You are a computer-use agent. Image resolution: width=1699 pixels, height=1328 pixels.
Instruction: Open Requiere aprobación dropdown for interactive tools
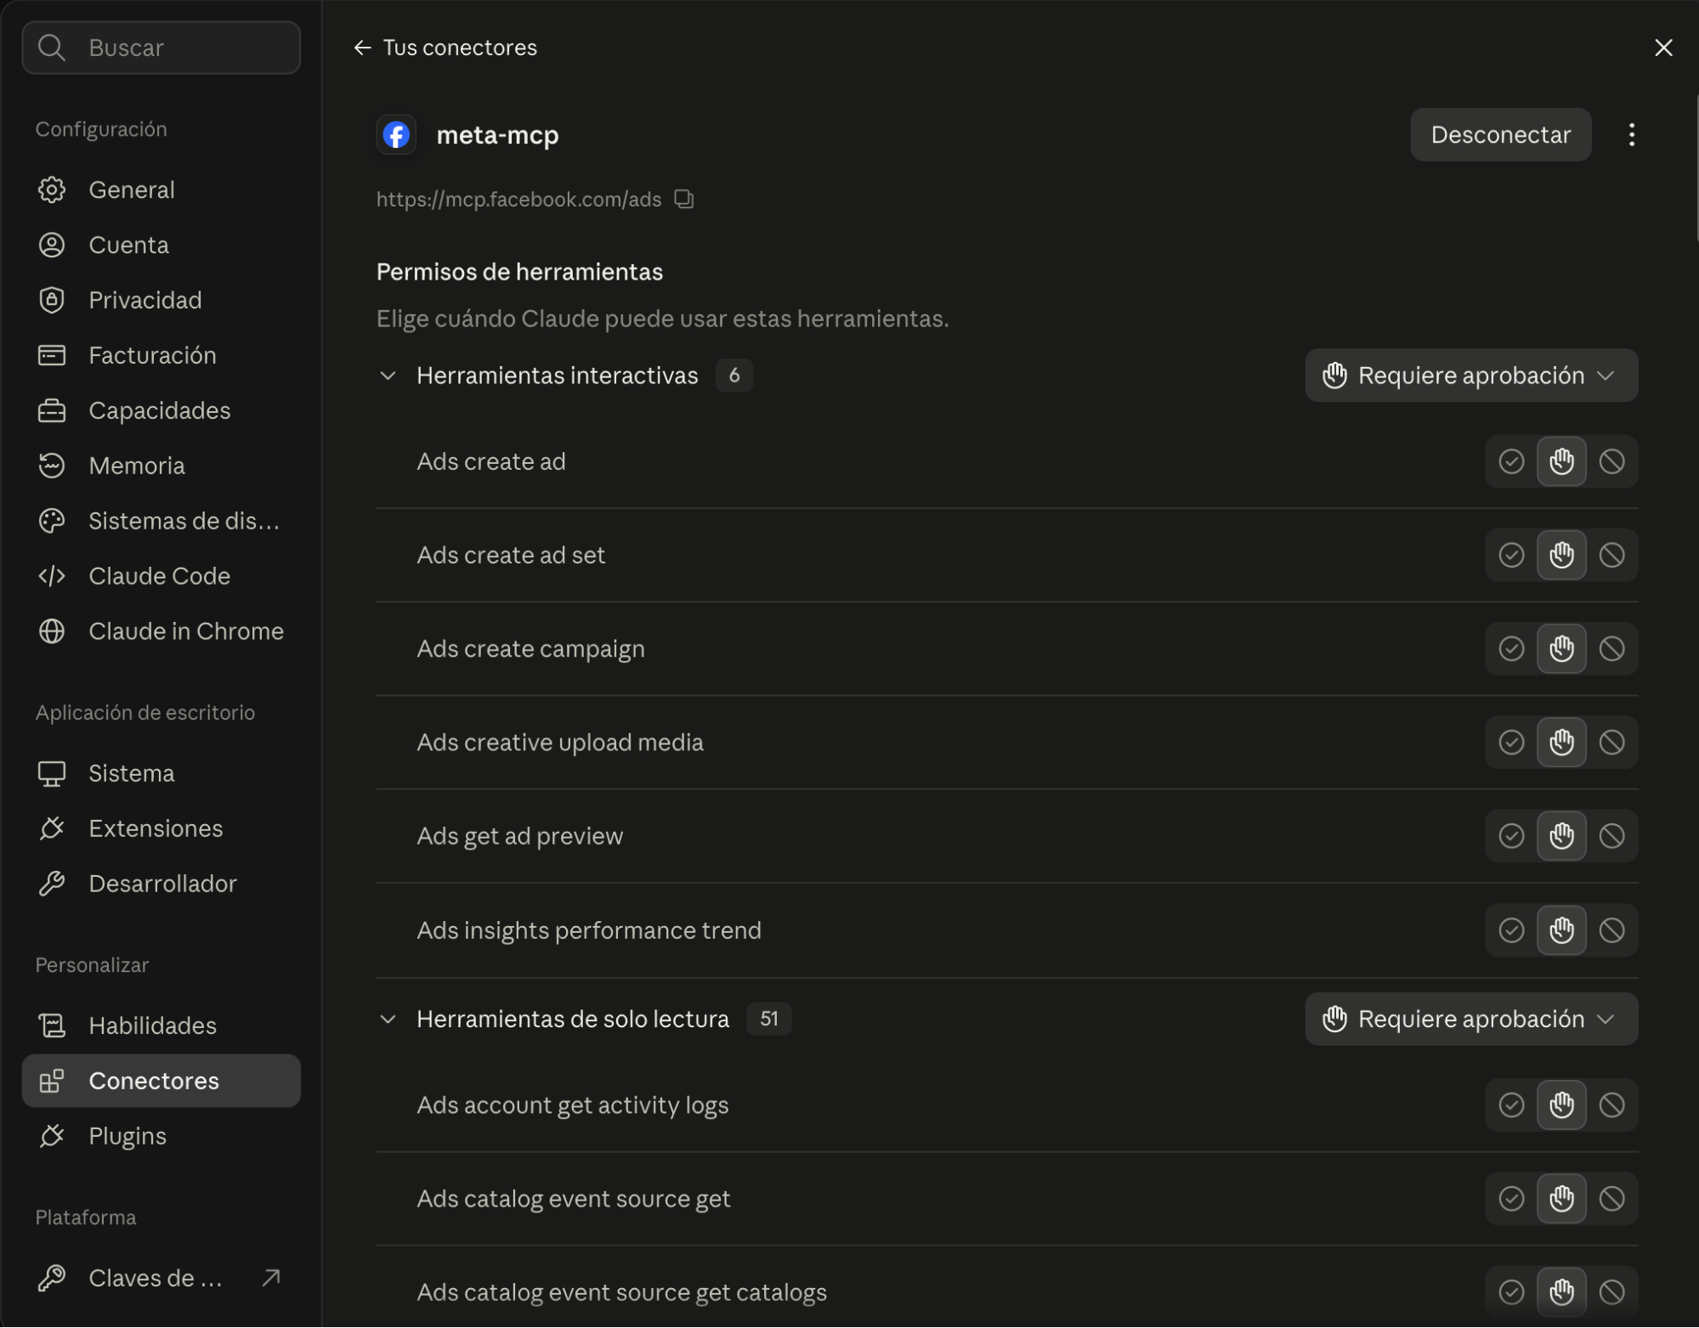(x=1470, y=375)
